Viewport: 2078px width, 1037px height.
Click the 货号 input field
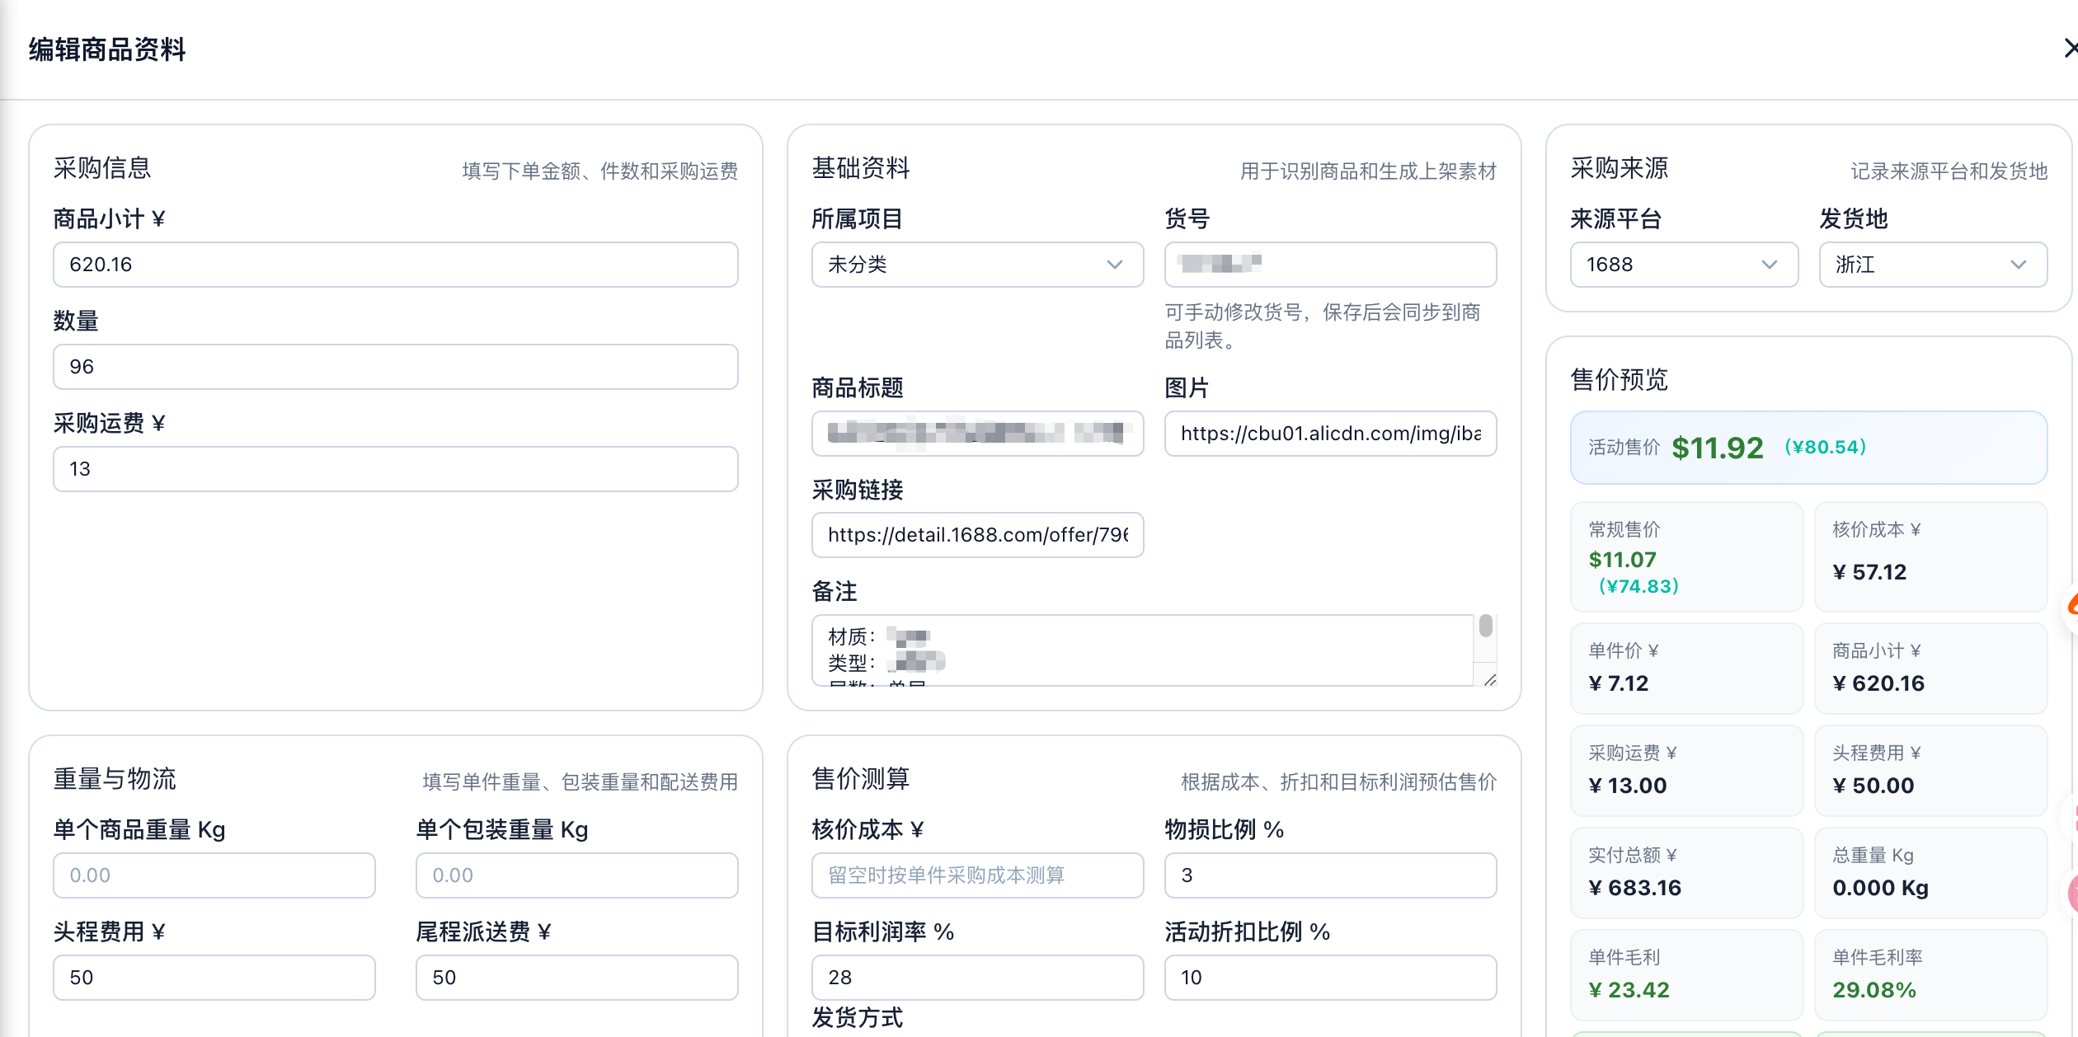[x=1330, y=265]
